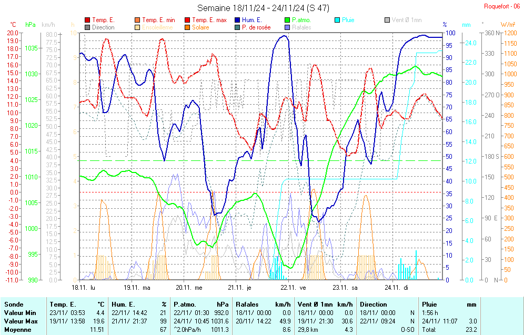Click the red Temp. E. max legend swatch
Viewport: 524px width, 335px height.
pos(187,20)
